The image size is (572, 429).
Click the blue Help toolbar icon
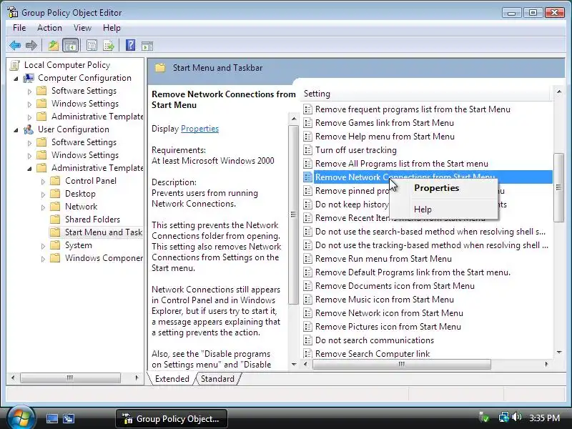[x=130, y=45]
